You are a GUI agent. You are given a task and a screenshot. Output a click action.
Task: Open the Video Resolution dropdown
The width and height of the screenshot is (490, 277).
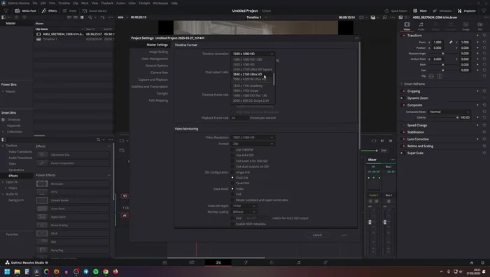(x=253, y=137)
